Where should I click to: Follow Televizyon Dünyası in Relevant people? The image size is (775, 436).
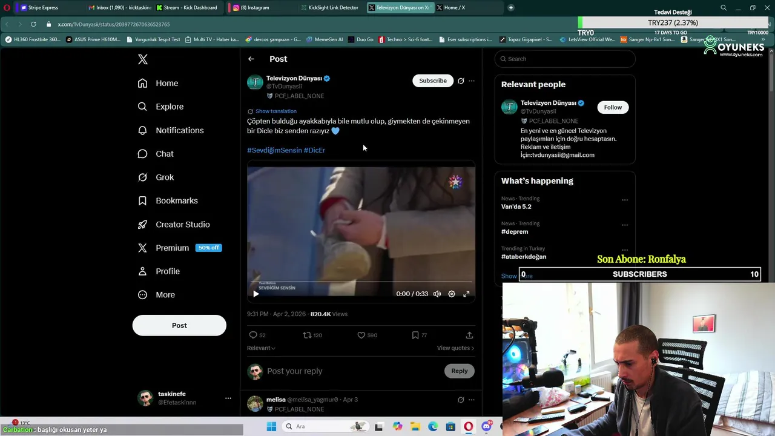point(613,107)
